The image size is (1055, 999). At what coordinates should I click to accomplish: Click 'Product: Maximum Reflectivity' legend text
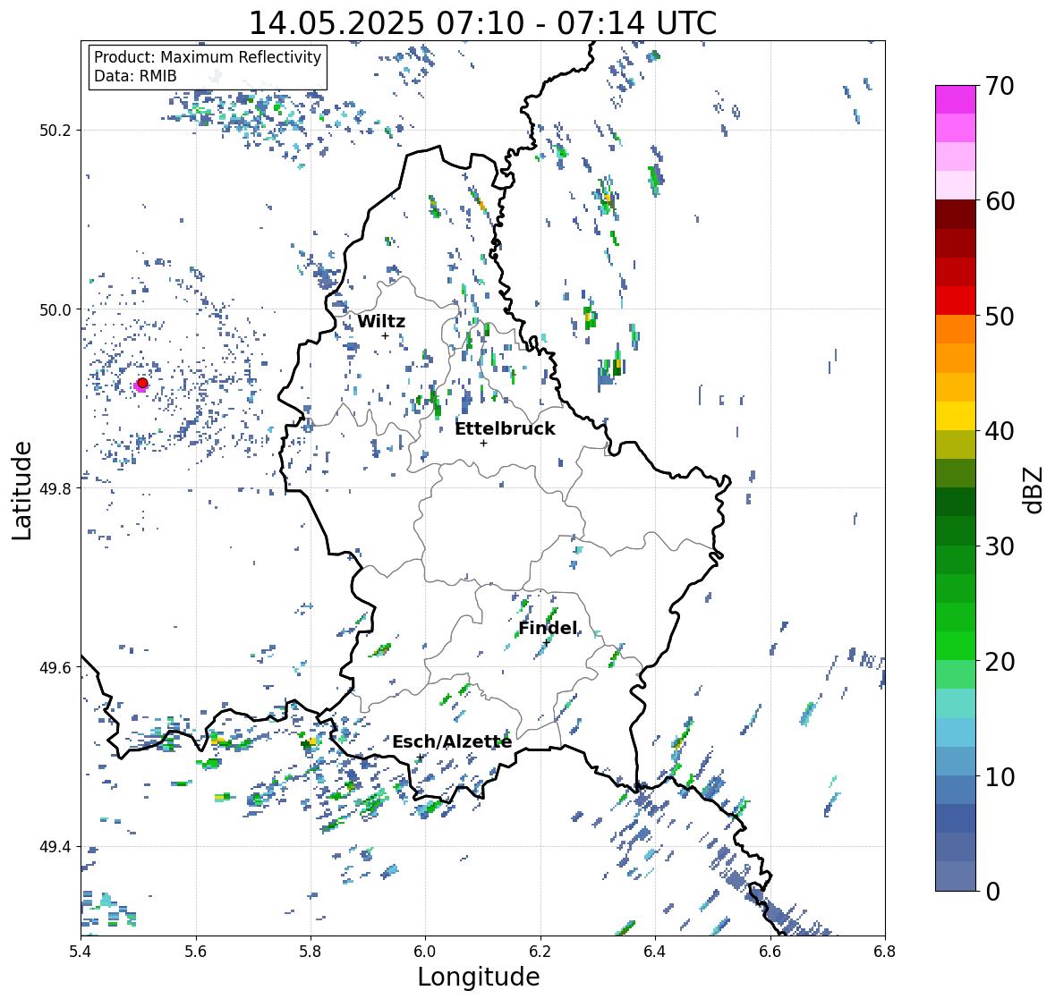(208, 57)
